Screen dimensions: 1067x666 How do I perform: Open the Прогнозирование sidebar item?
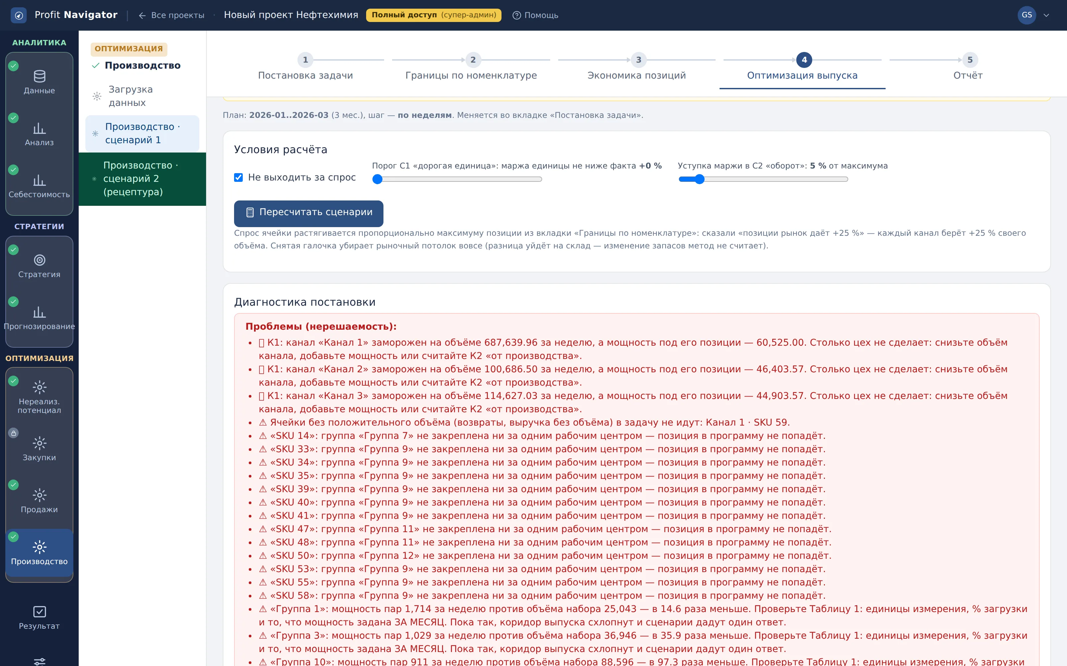[39, 318]
